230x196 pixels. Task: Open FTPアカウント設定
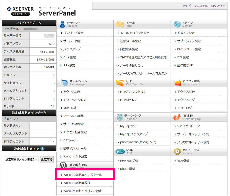(133, 92)
